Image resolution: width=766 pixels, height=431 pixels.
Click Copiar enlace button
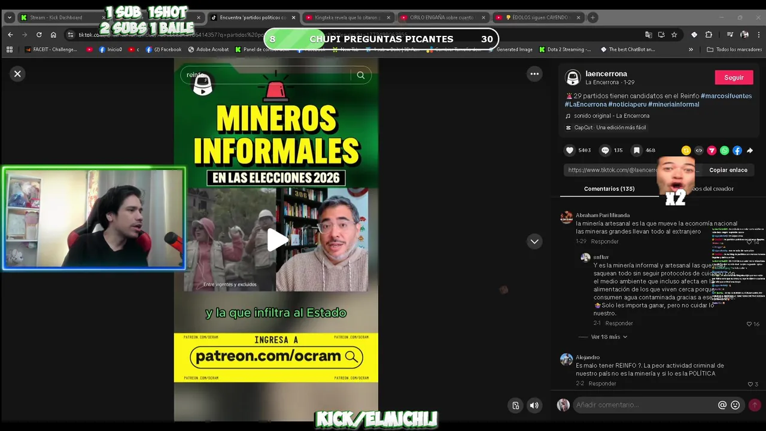(x=728, y=170)
